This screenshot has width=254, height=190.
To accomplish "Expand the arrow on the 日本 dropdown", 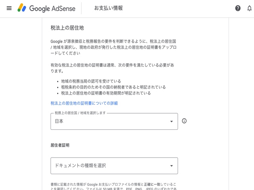I will pos(171,122).
